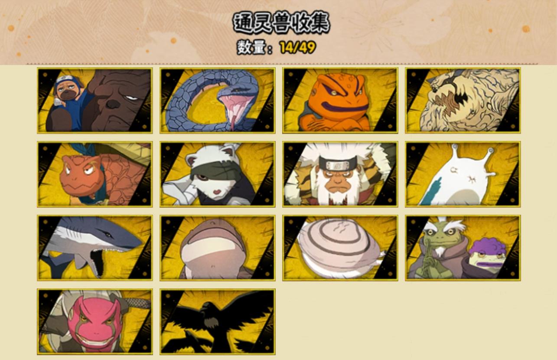
Task: Open the white raccoon with headband card
Action: pos(217,174)
